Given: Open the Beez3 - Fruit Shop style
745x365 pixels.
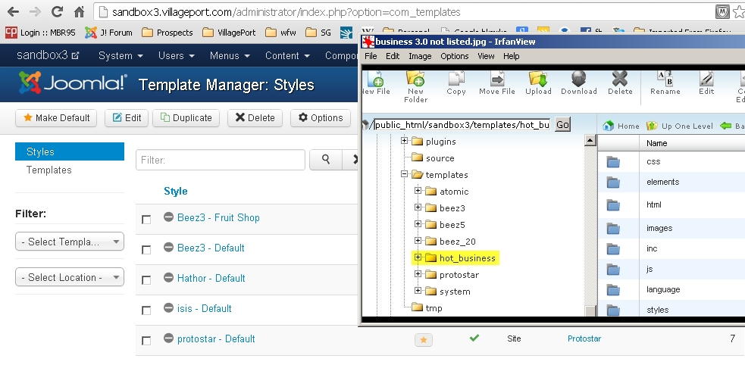Looking at the screenshot, I should pyautogui.click(x=218, y=218).
